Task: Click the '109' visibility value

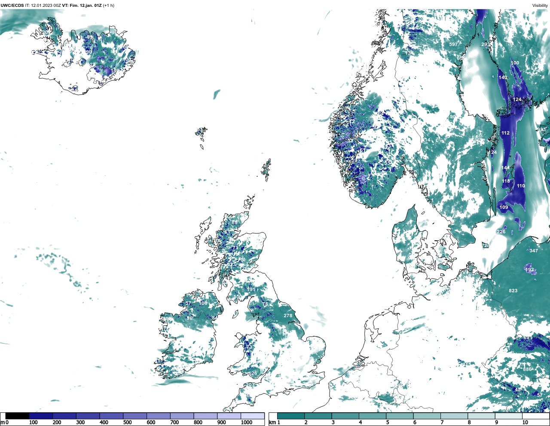Action: tap(504, 207)
